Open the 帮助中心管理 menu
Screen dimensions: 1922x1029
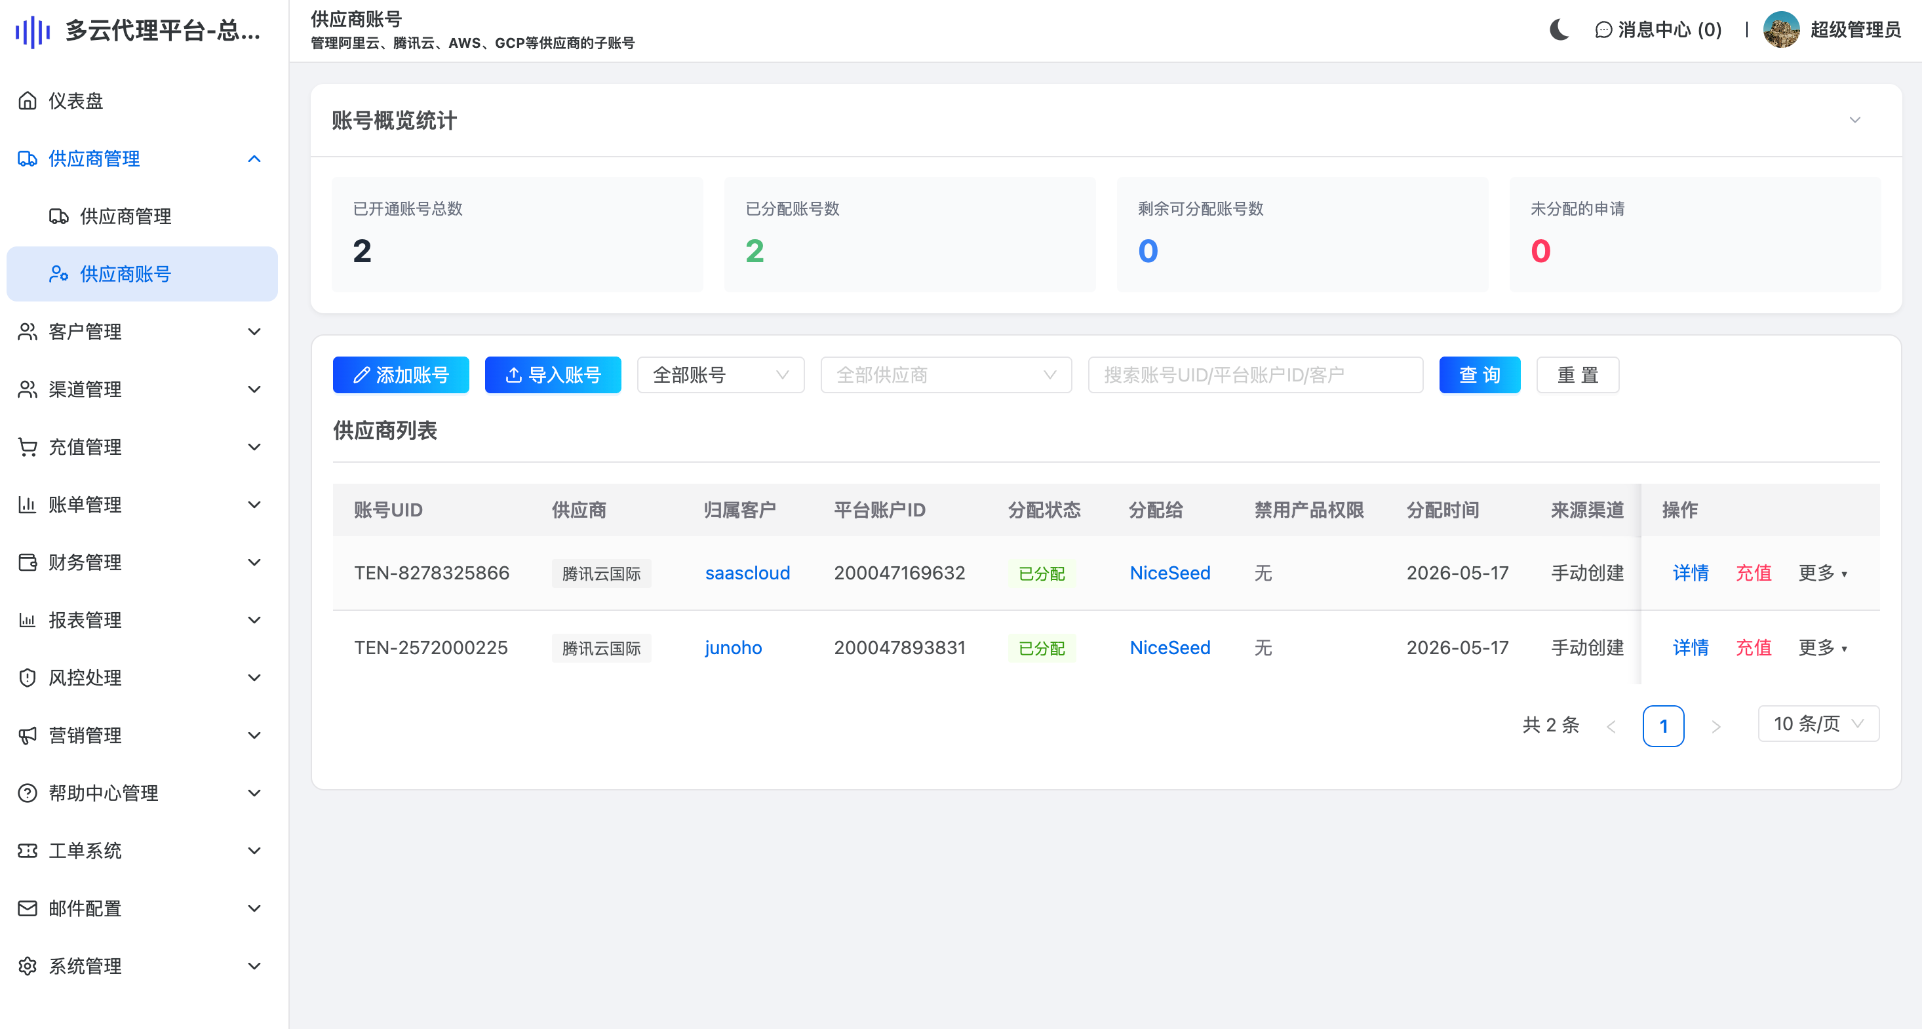tap(142, 792)
